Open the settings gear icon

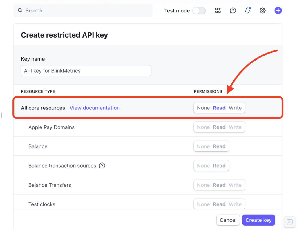pos(262,11)
